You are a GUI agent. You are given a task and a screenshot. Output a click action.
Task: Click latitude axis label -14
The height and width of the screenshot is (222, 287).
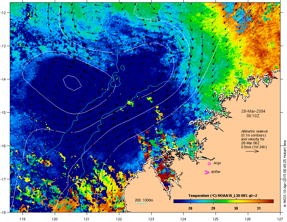tap(4, 79)
